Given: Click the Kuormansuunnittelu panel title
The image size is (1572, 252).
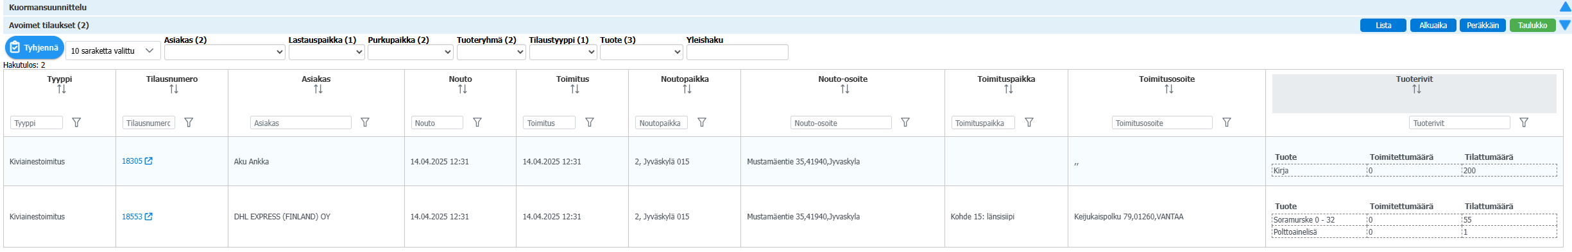Looking at the screenshot, I should pos(48,8).
